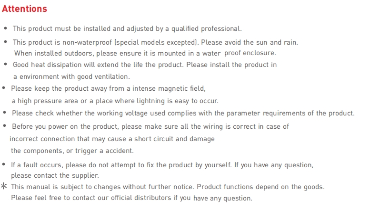Click the bullet before 'qualified professional' line
The width and height of the screenshot is (370, 210).
(6, 28)
